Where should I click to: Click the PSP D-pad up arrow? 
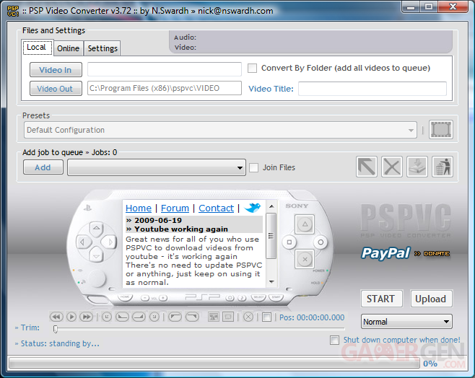(96, 229)
